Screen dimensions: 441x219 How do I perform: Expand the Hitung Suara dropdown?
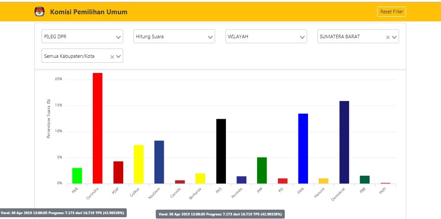pos(174,36)
